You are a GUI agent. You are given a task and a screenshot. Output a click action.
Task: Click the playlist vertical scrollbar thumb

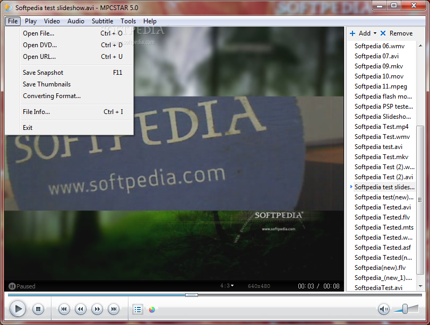click(x=420, y=200)
